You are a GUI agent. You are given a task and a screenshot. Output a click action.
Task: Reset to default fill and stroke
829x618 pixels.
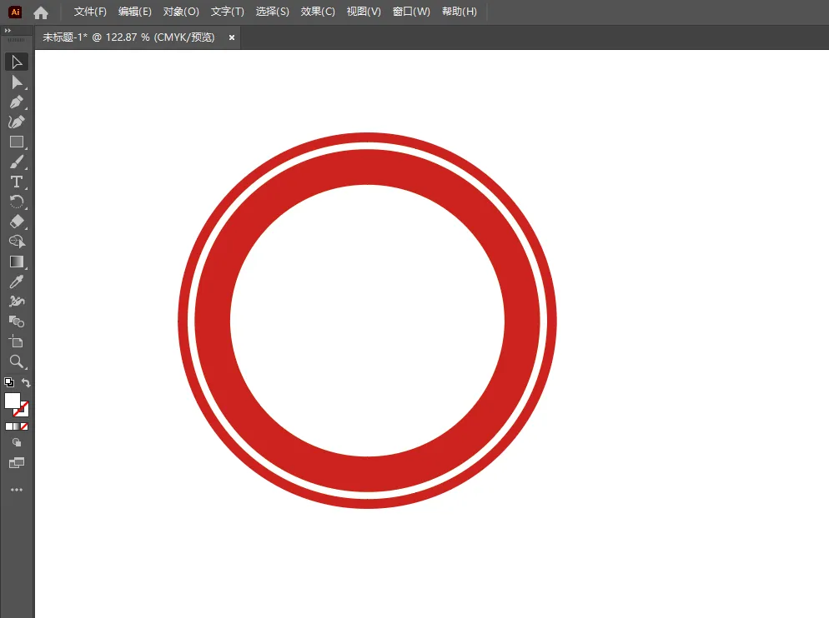(x=9, y=382)
